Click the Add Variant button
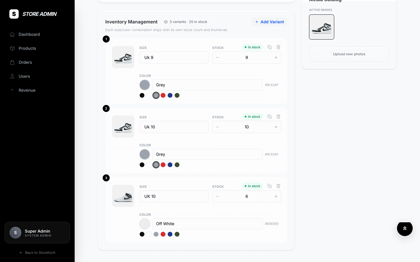 tap(269, 22)
